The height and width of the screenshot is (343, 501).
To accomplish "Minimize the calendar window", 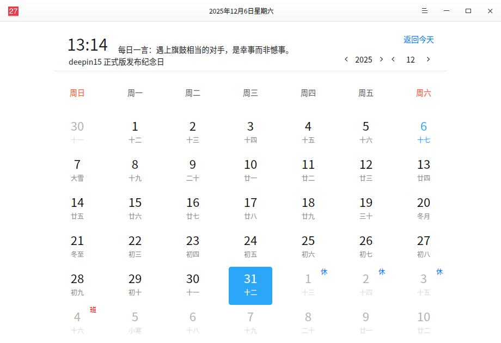I will click(x=447, y=11).
